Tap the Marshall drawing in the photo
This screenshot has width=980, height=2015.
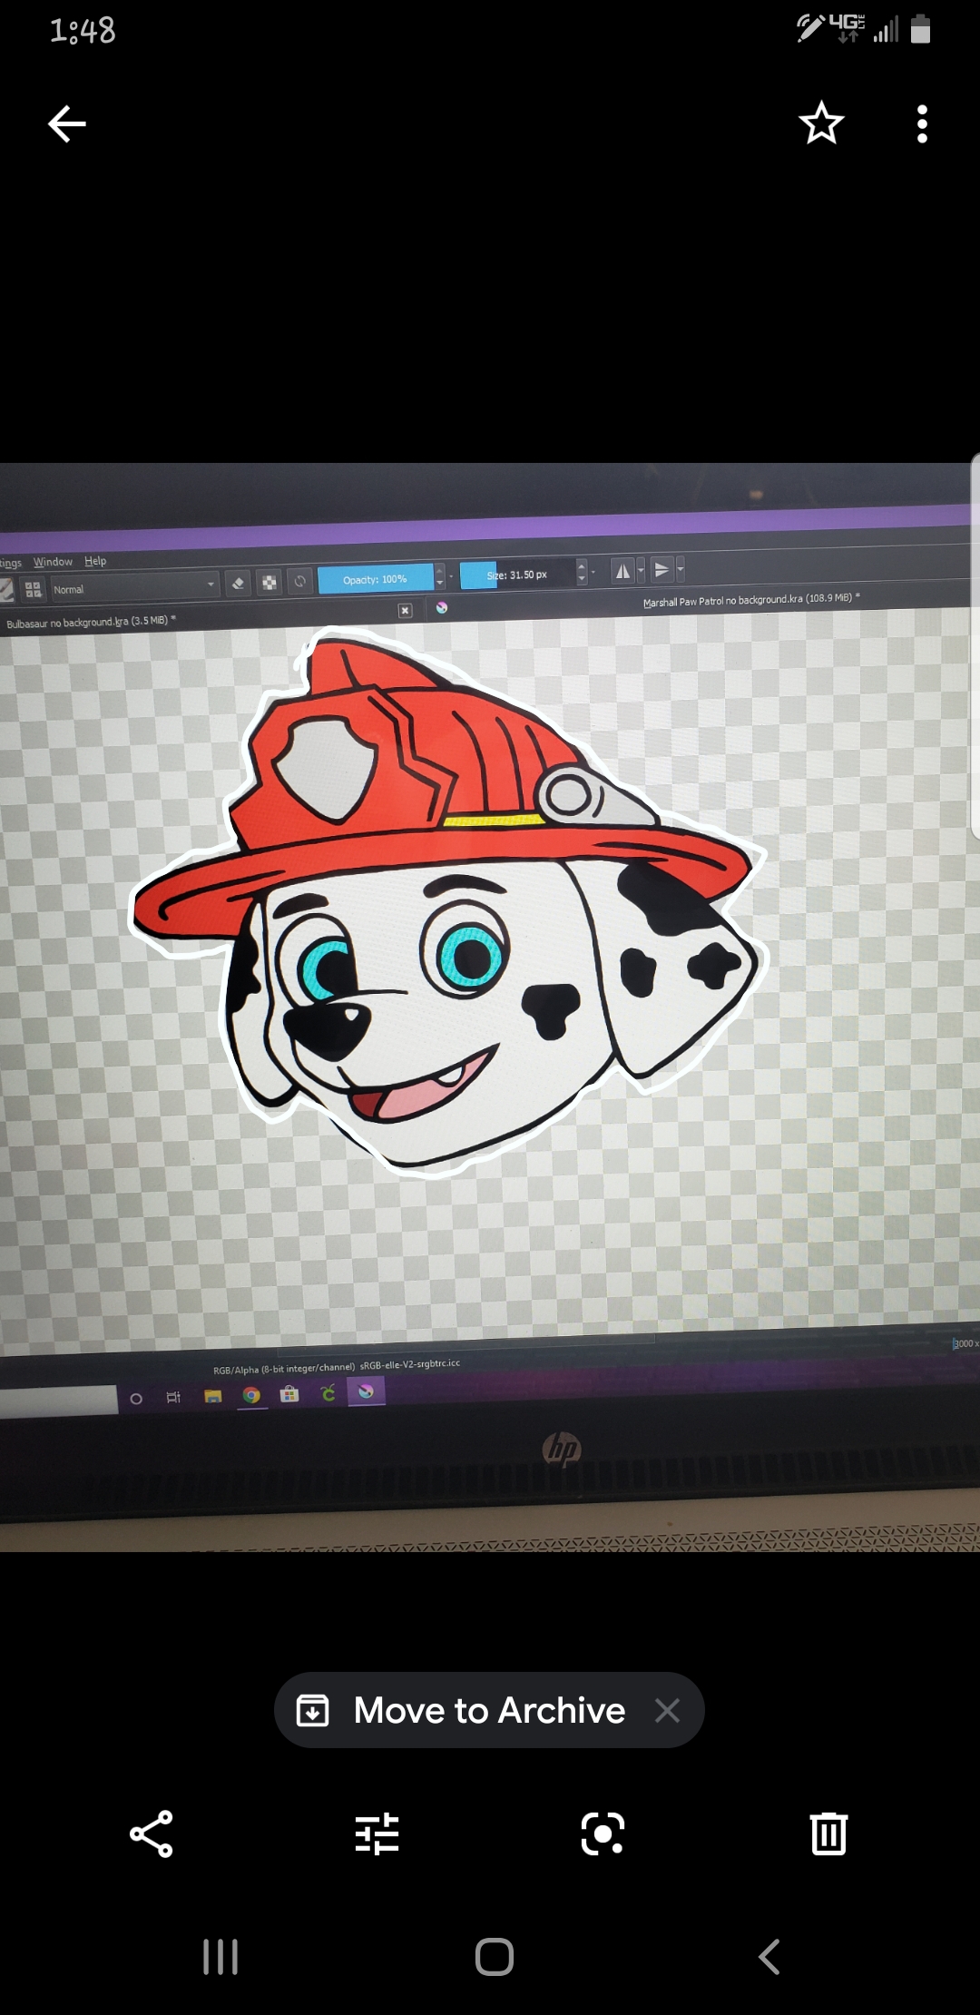[x=449, y=908]
